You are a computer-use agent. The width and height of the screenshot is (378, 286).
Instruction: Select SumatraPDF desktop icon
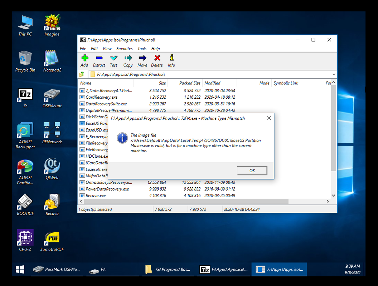tap(52, 241)
